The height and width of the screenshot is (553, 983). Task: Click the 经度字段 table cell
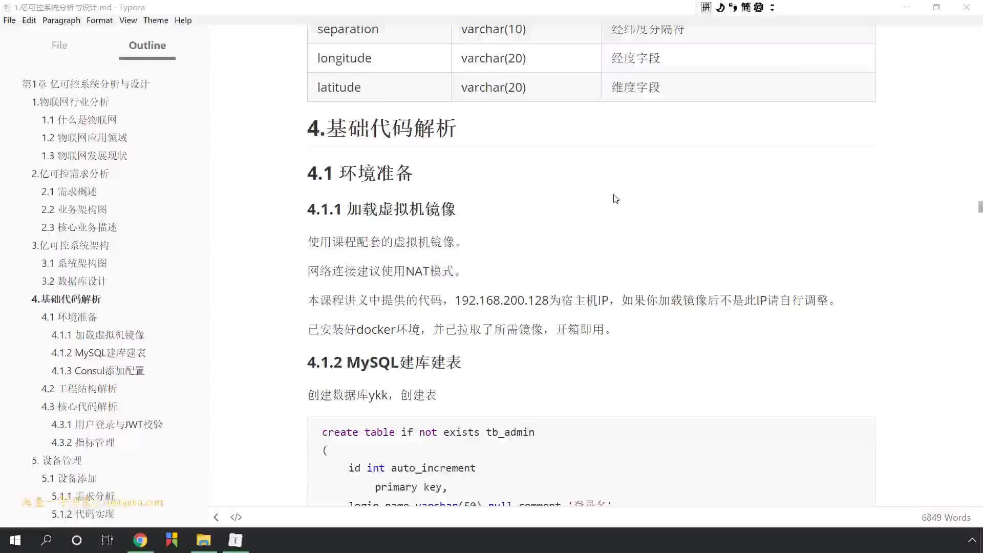pos(738,58)
